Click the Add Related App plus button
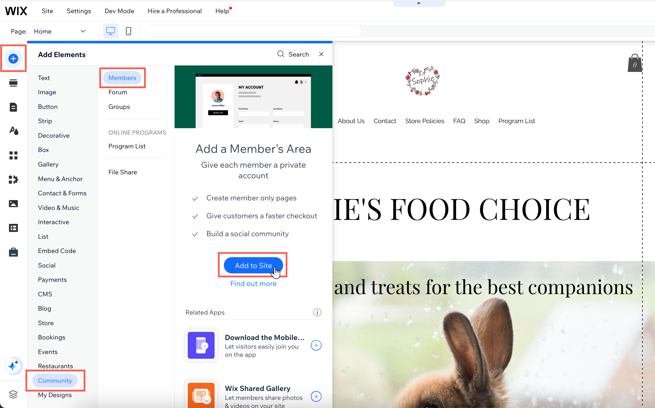Viewport: 655px width, 408px height. (316, 346)
